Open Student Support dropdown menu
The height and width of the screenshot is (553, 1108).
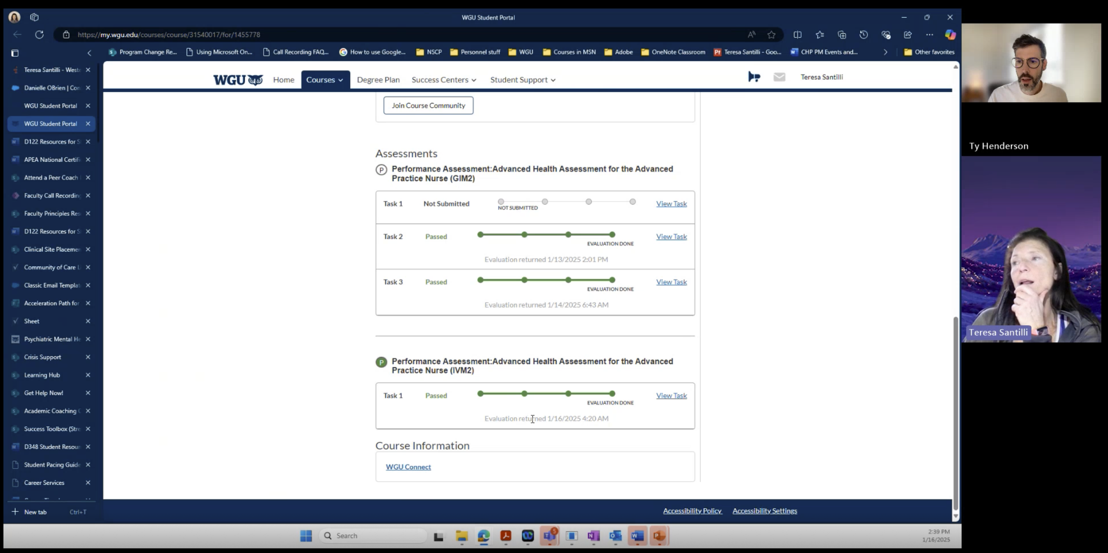tap(523, 80)
